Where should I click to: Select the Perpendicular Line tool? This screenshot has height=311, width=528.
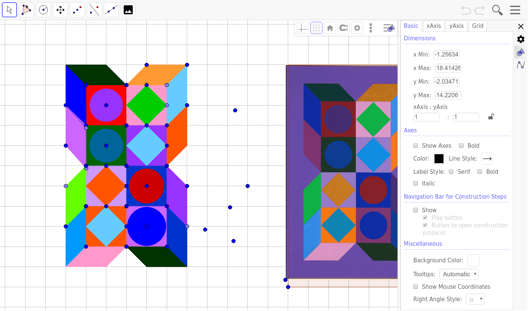point(94,10)
